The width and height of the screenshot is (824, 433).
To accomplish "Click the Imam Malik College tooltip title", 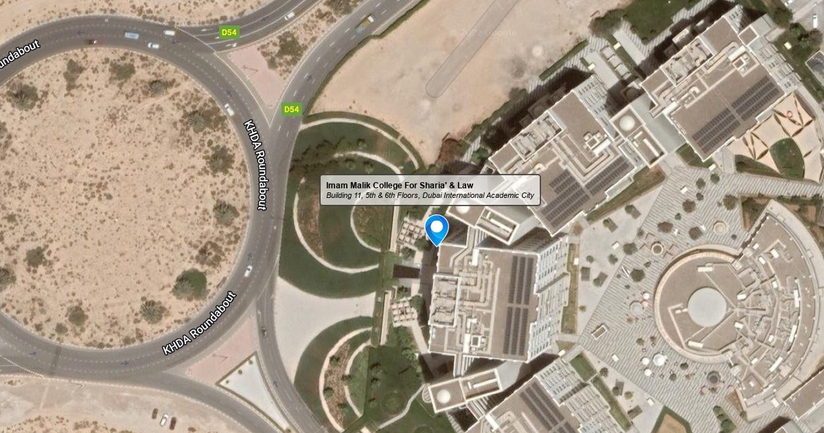I will [400, 186].
